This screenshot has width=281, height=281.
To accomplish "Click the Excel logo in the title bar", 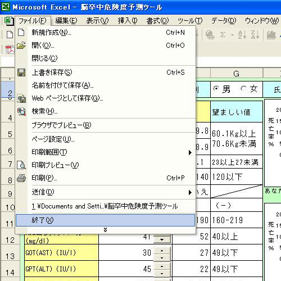I will (6, 7).
